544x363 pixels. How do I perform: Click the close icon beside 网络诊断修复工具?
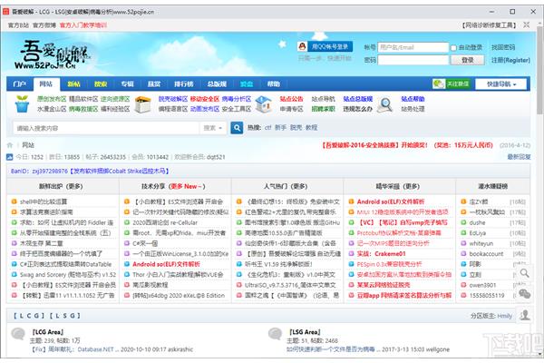(526, 25)
